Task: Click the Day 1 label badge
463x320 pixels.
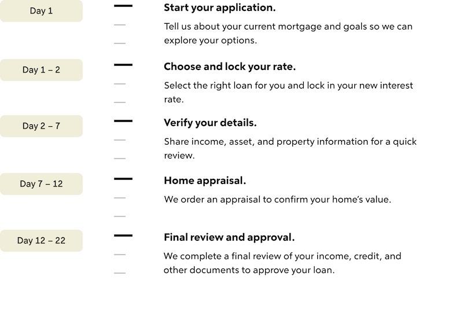Action: [x=41, y=11]
